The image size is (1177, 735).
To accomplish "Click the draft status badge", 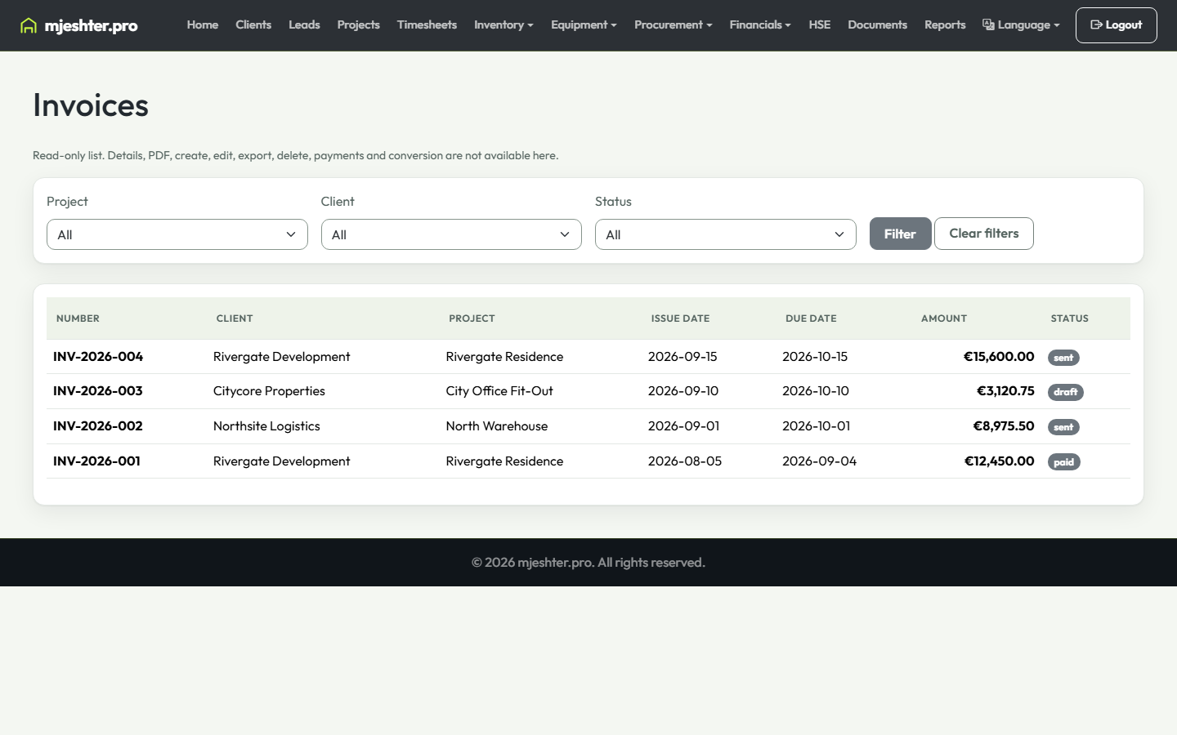I will (x=1066, y=392).
